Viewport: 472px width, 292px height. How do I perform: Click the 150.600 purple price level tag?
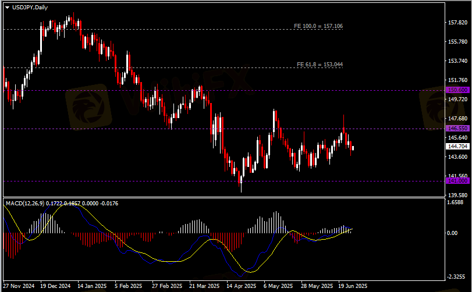pos(457,90)
